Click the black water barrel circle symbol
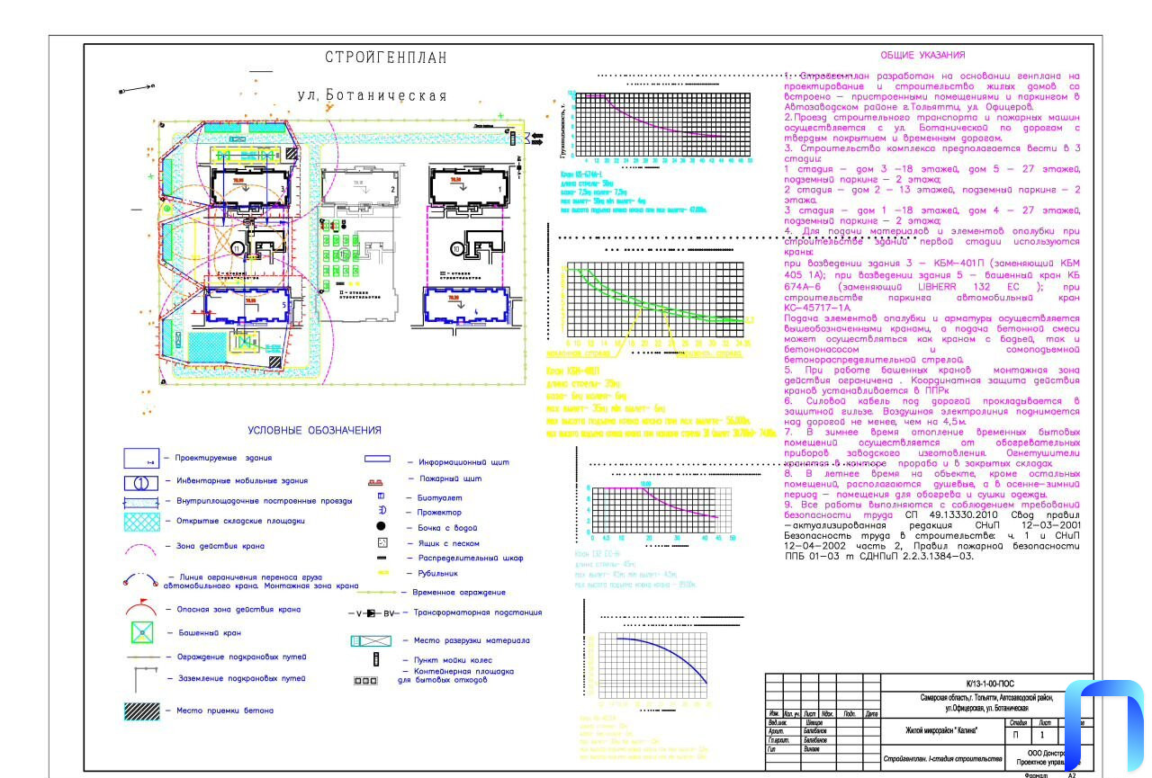The width and height of the screenshot is (1152, 778). tap(382, 526)
